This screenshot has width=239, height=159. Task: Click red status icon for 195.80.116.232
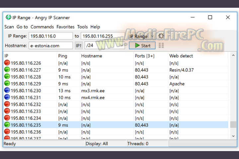pyautogui.click(x=7, y=104)
